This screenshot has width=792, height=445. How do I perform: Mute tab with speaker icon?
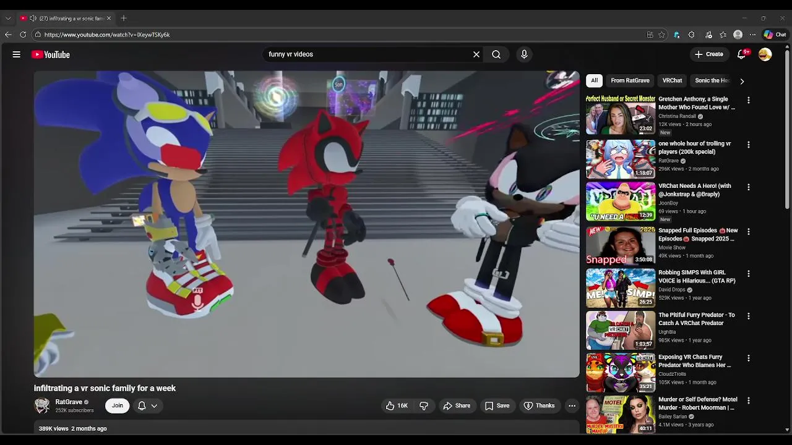point(33,19)
